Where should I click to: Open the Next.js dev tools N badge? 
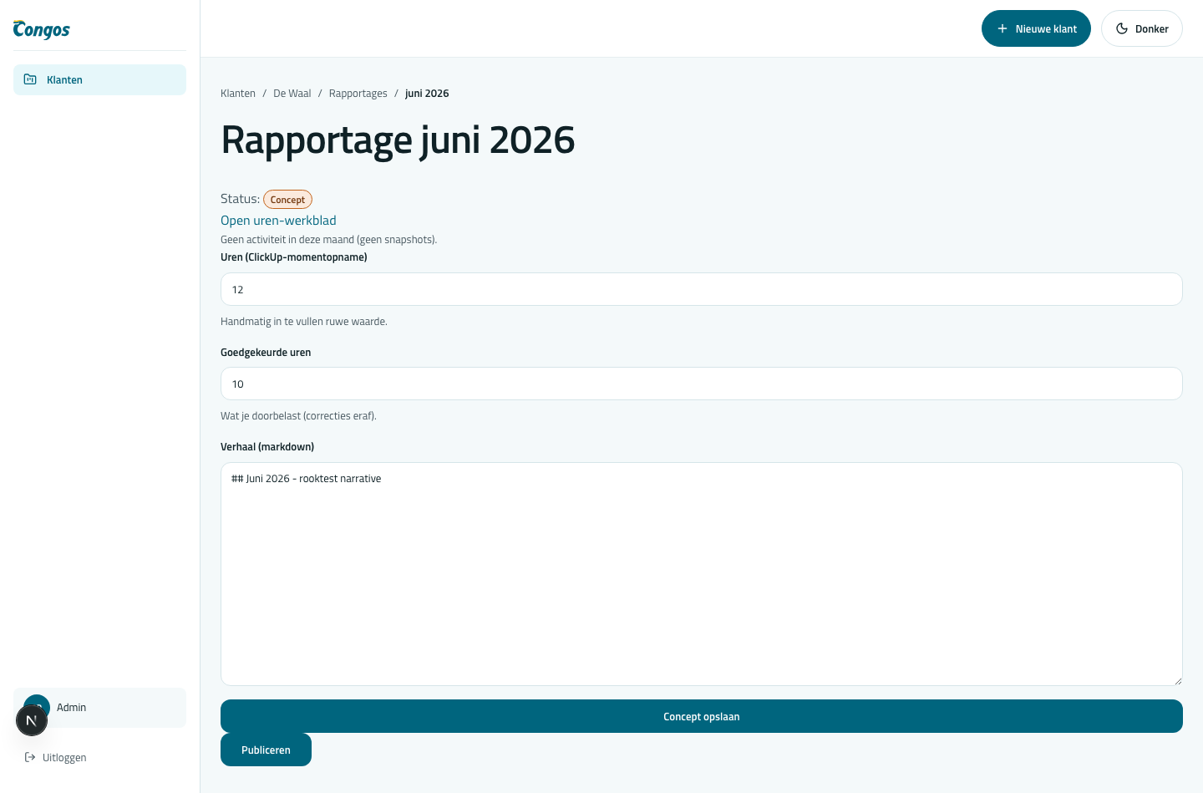32,720
